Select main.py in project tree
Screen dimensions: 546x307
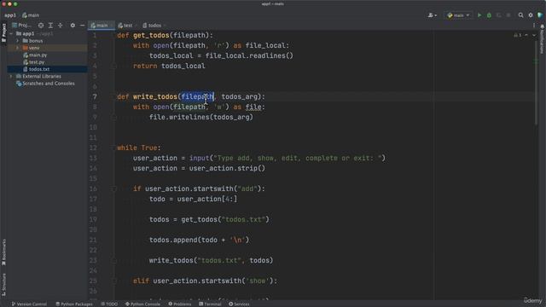[x=38, y=55]
